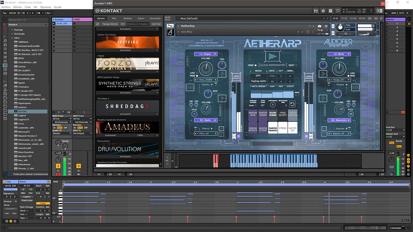
Task: Click the Layers Activity icon near L1
Action: [236, 77]
